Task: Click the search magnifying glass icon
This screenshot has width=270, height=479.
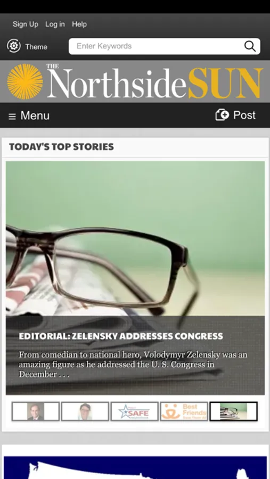Action: (250, 46)
